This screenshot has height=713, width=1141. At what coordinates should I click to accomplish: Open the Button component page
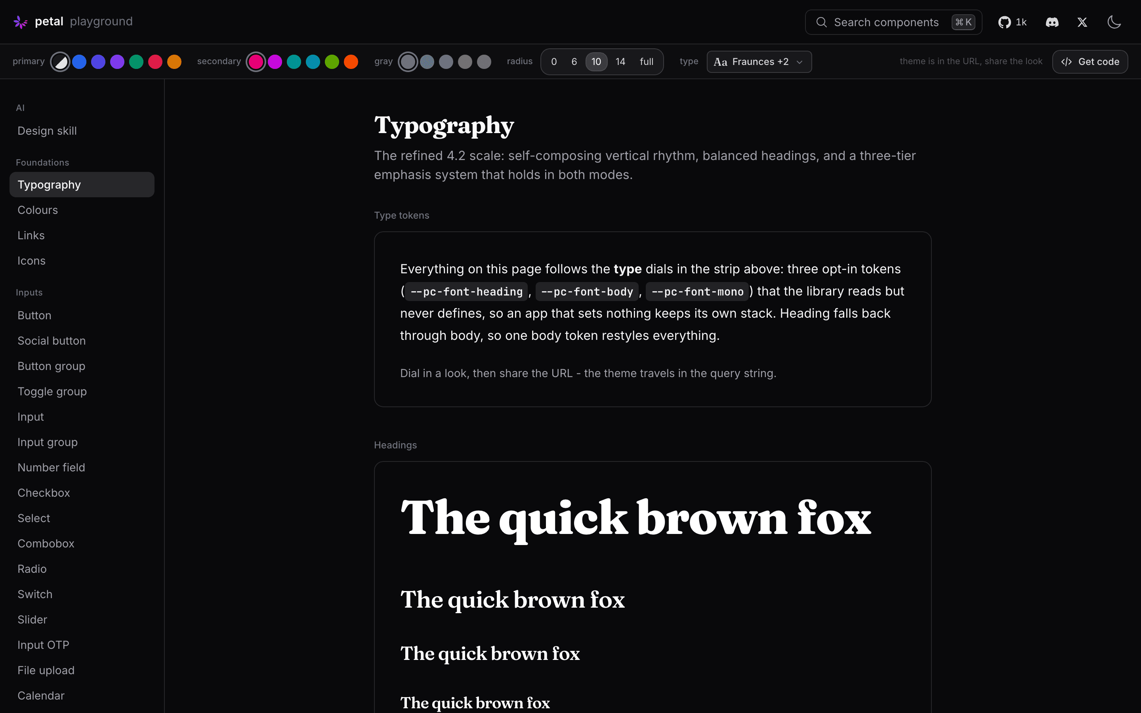(82, 315)
